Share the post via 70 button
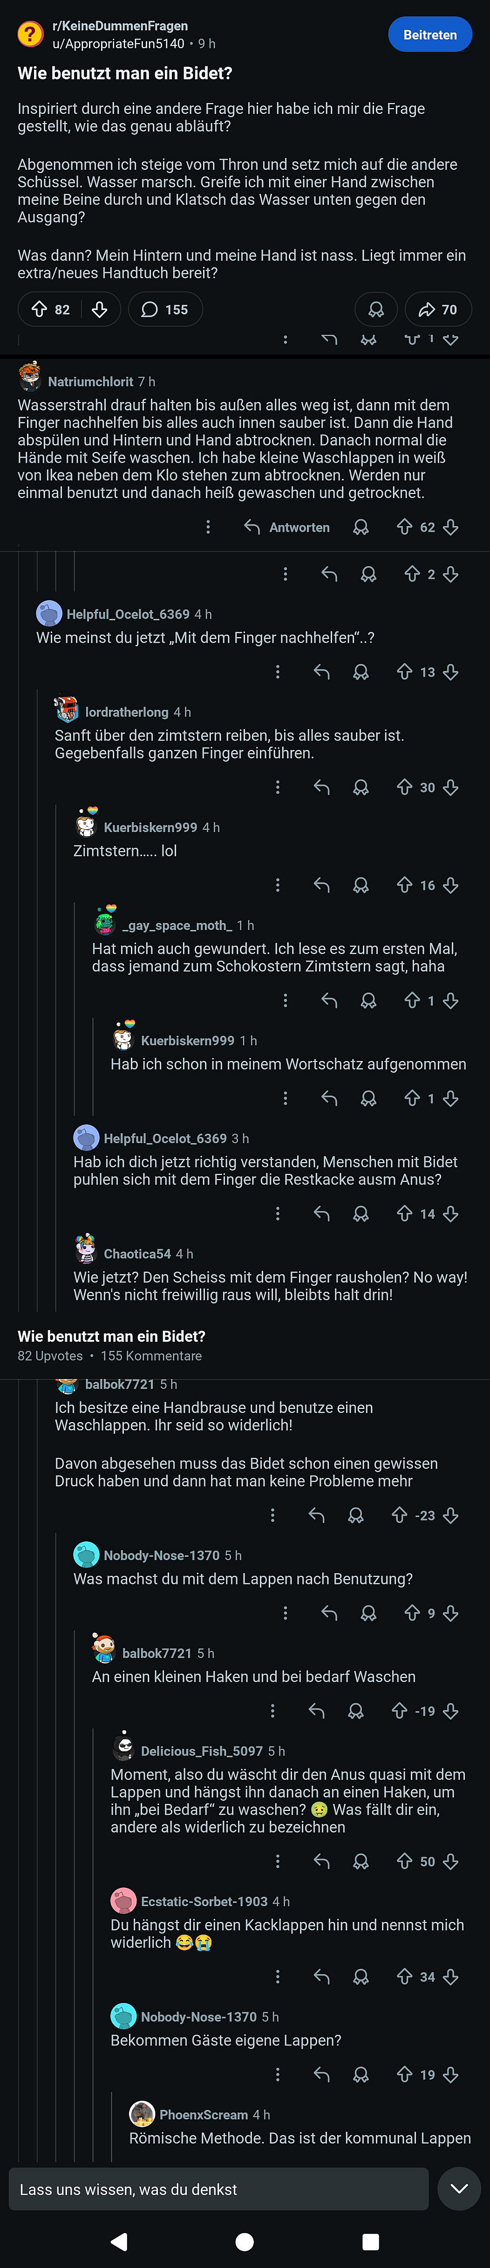The width and height of the screenshot is (490, 2268). pos(438,309)
